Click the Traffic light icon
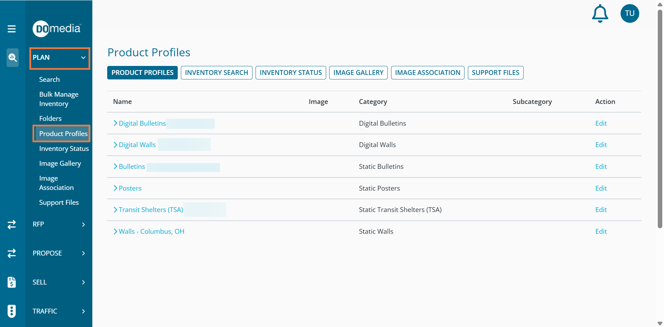 (12, 311)
